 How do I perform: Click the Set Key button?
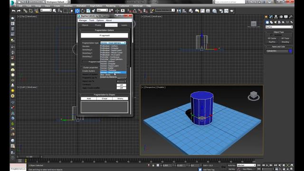[x=232, y=169]
